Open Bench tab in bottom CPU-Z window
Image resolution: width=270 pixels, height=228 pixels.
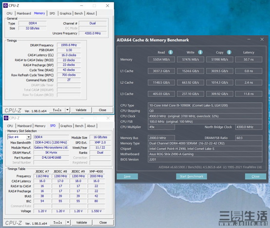[79, 126]
